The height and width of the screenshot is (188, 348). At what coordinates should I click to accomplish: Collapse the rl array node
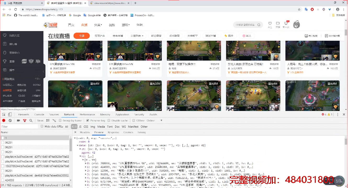click(80, 156)
